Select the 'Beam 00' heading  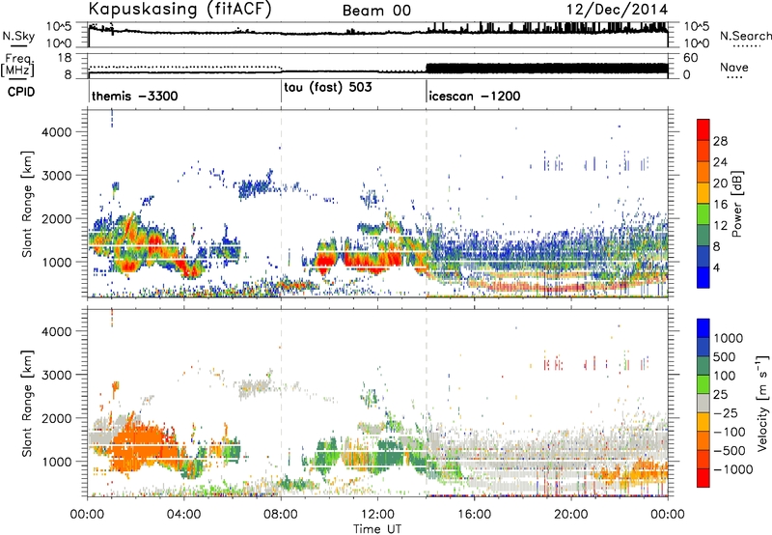376,11
